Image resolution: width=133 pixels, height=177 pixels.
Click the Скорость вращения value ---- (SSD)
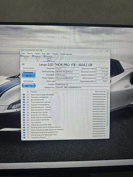[102, 75]
